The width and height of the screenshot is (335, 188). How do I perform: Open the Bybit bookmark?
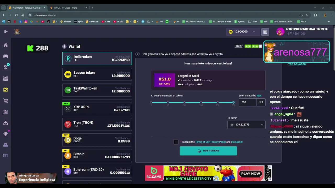(x=79, y=22)
